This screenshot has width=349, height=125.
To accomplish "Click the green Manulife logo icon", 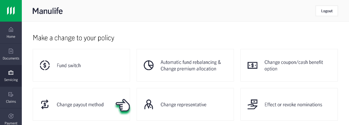I will tap(11, 11).
